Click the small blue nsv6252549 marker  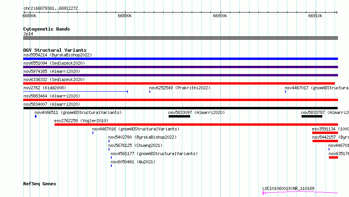pyautogui.click(x=150, y=92)
